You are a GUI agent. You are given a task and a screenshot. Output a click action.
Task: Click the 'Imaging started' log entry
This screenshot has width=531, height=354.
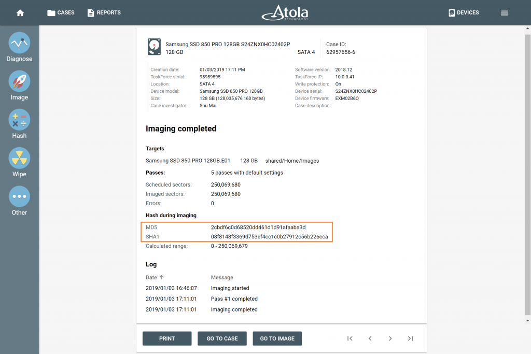[x=230, y=288]
